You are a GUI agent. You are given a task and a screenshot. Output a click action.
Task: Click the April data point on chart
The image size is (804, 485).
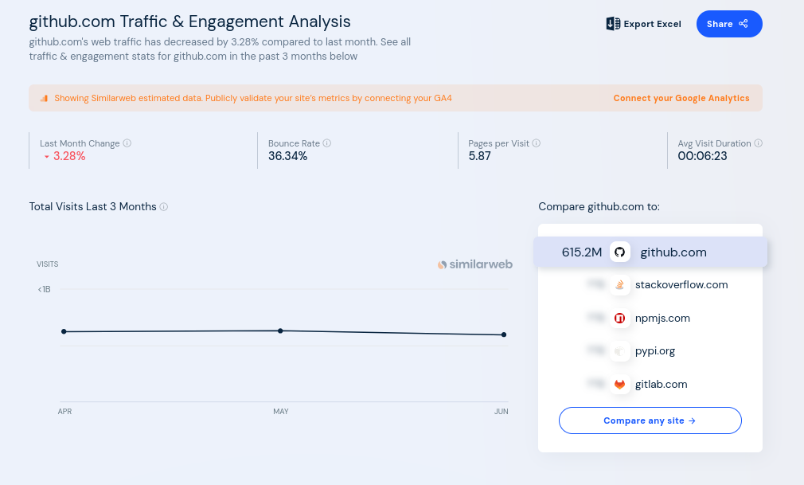(x=64, y=331)
